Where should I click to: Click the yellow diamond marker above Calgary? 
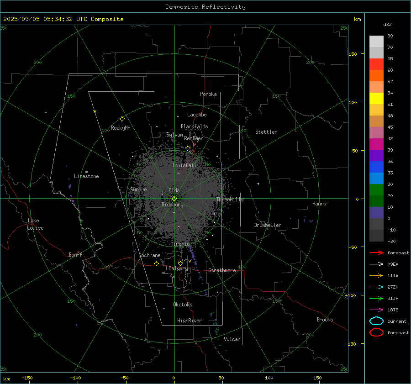180,263
